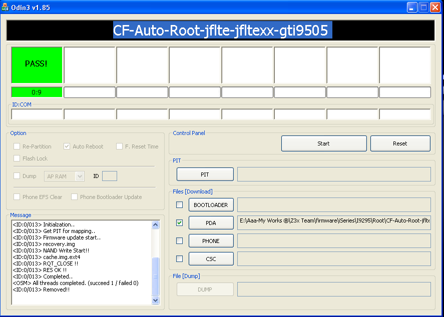Click the CSC file button
444x317 pixels.
211,258
